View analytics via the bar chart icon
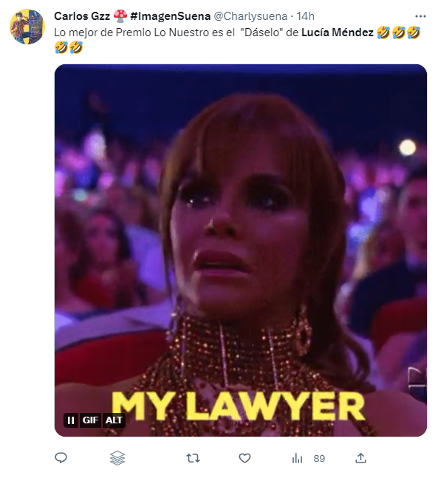This screenshot has width=438, height=478. tap(297, 458)
